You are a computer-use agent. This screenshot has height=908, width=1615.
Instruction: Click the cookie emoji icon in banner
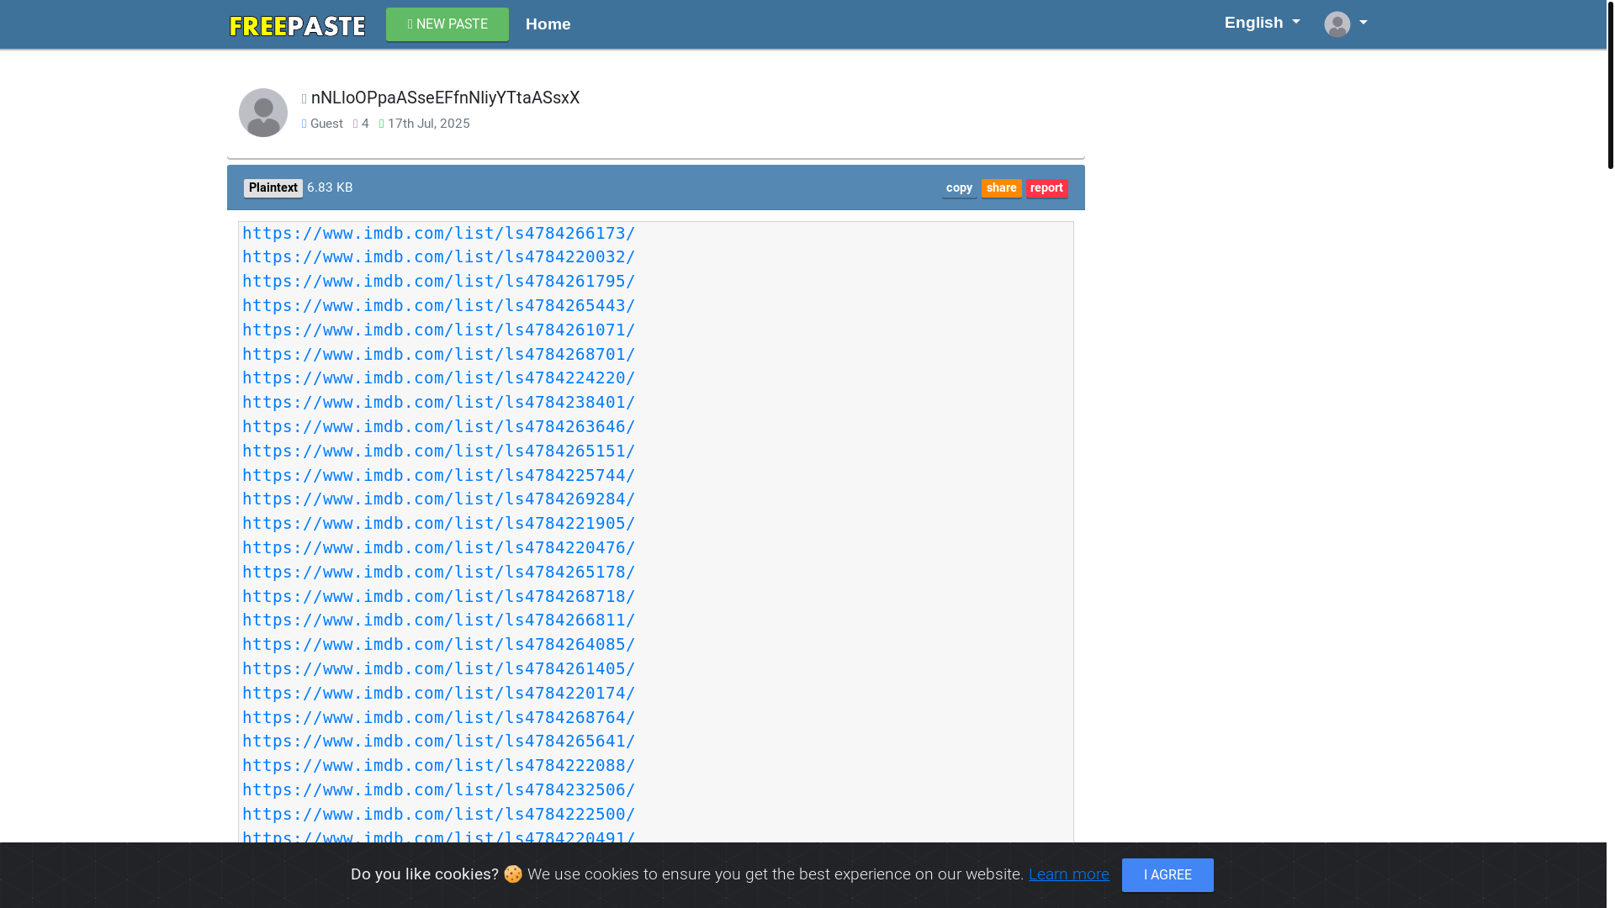pos(513,874)
